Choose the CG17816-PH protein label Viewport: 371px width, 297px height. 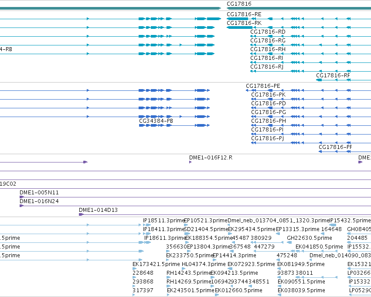[269, 121]
